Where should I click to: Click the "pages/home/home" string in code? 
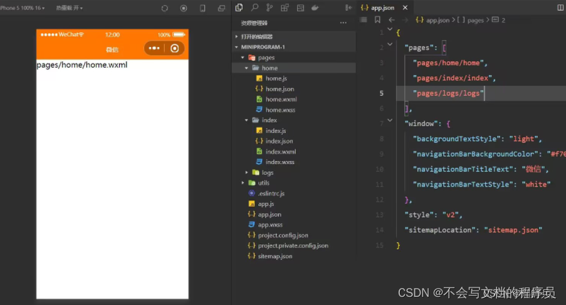pyautogui.click(x=448, y=63)
